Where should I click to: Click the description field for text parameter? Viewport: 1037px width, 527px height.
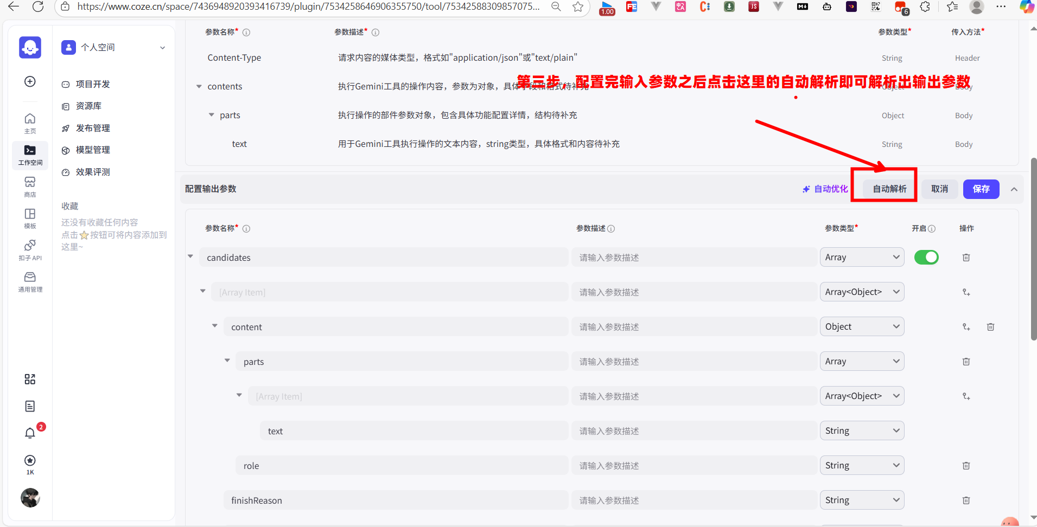694,431
